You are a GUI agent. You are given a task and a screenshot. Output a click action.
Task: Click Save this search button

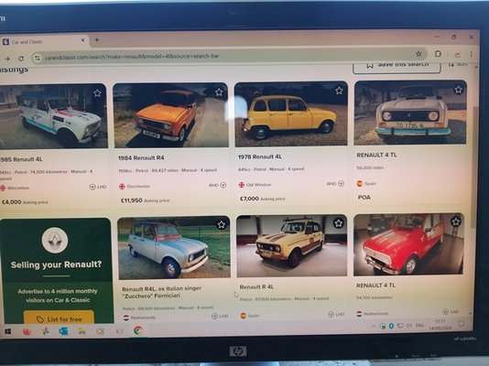(397, 65)
